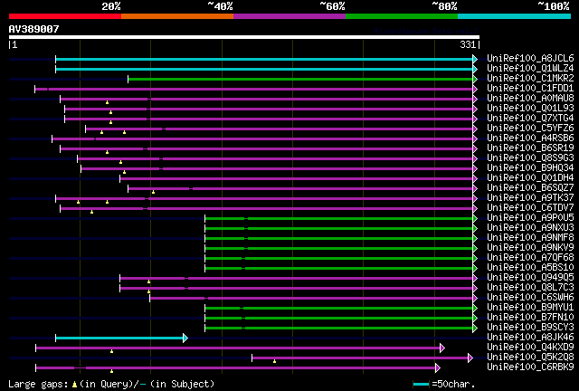Screen dimensions: 579x391
Task: Click the 331 end position label
Action: (468, 44)
